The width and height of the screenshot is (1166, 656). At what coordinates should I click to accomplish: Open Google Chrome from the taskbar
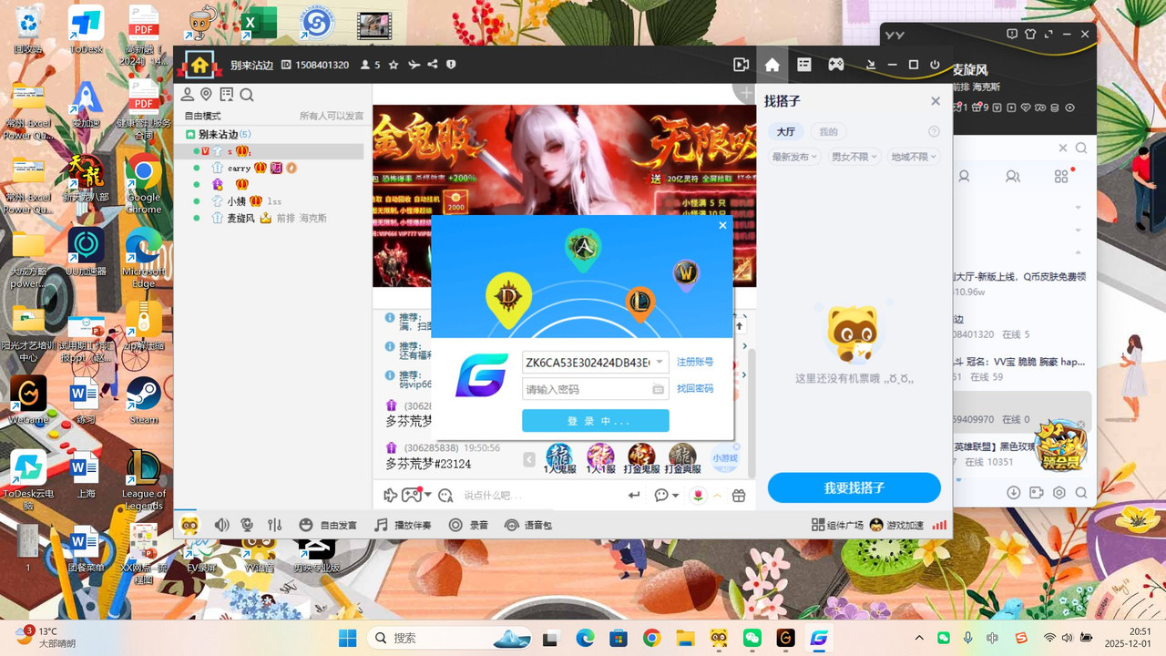[651, 638]
